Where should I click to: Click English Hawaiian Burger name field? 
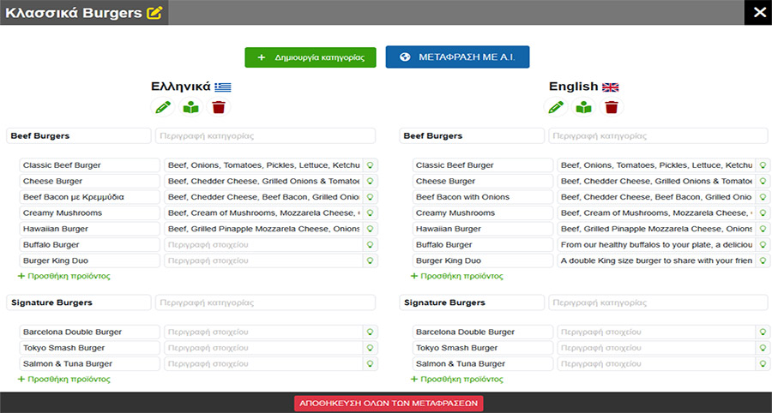pos(482,229)
